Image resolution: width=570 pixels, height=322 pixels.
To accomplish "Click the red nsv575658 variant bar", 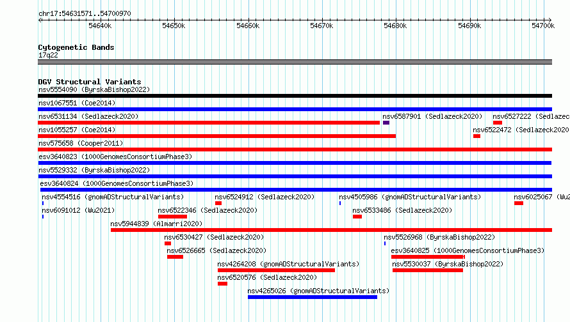I will tap(295, 149).
